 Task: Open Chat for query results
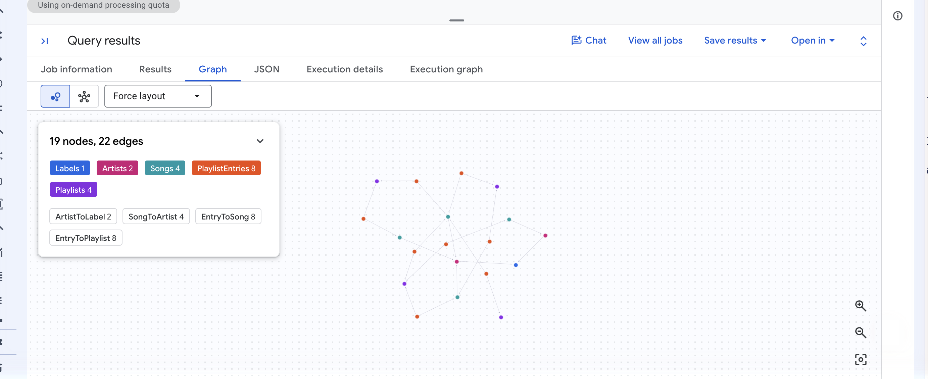point(589,41)
